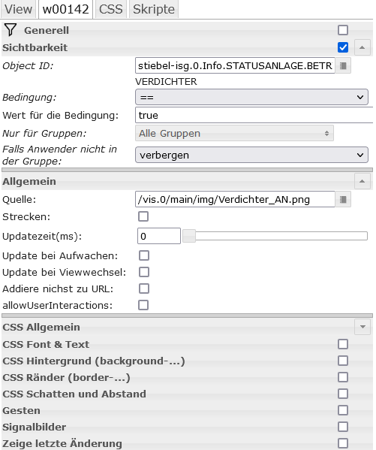Click the Sichtbarkeit section header
This screenshot has height=450, width=376.
(35, 47)
